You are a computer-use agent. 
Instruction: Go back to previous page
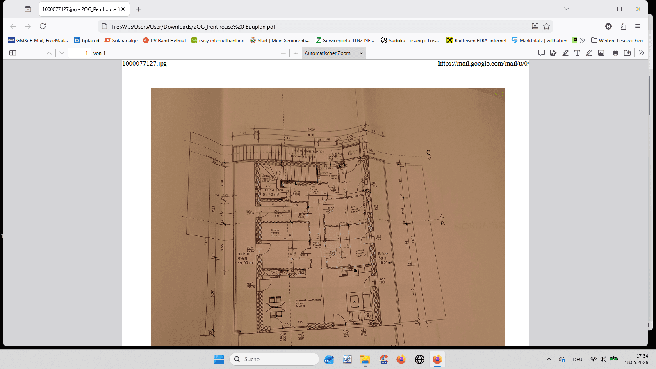13,26
